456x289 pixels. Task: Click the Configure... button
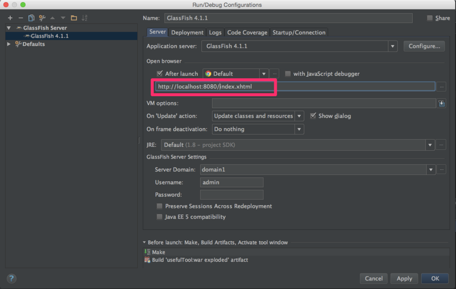pos(424,46)
